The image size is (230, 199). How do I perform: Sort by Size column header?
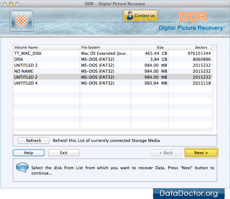click(x=150, y=47)
